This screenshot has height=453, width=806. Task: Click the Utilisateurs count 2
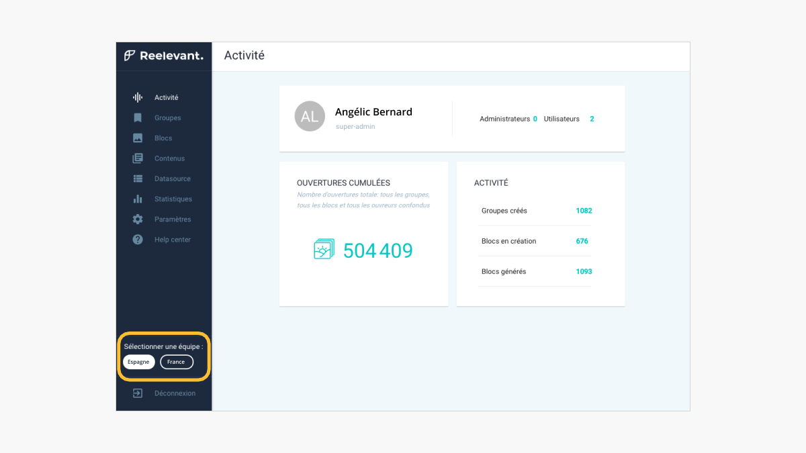coord(592,119)
